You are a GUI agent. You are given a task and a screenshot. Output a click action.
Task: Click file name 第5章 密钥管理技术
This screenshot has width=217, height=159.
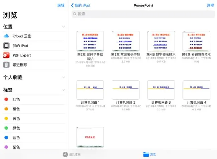pos(196,55)
